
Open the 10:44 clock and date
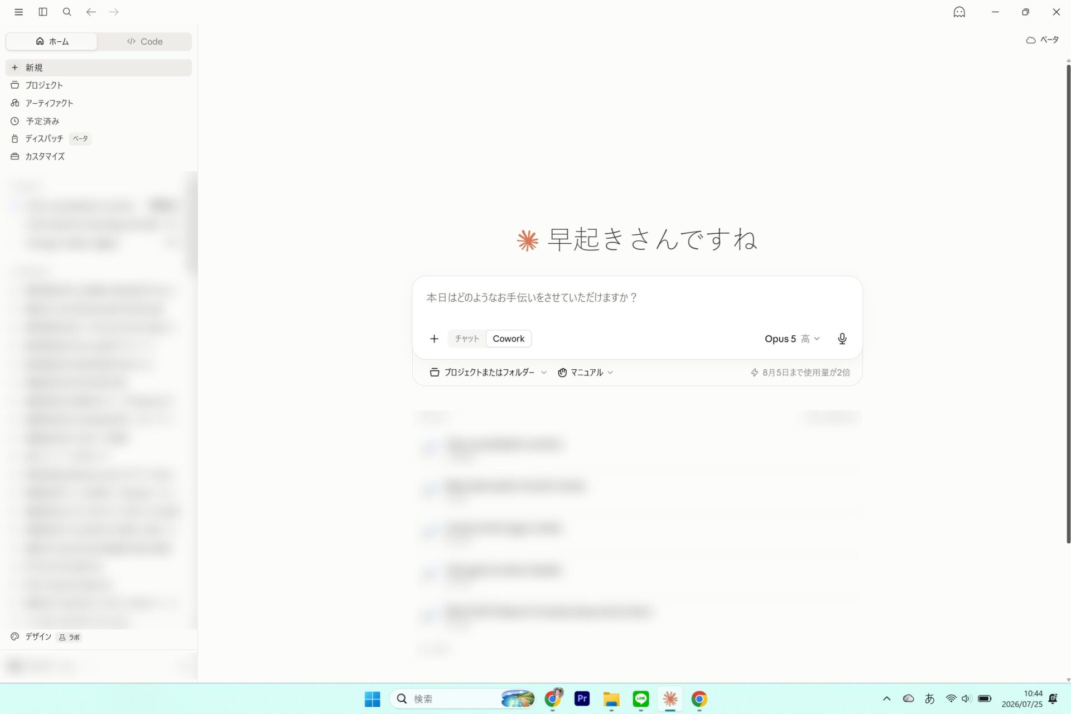[x=1022, y=699]
